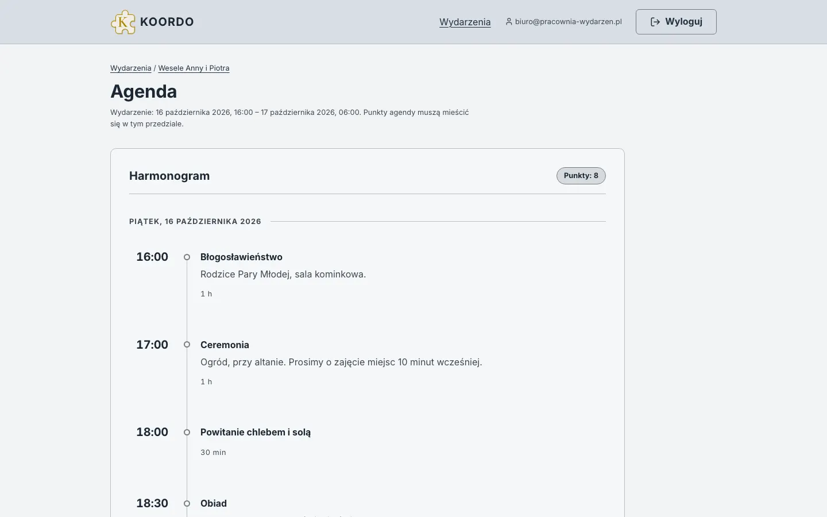827x517 pixels.
Task: Select the timeline marker for Obiad
Action: (x=187, y=503)
